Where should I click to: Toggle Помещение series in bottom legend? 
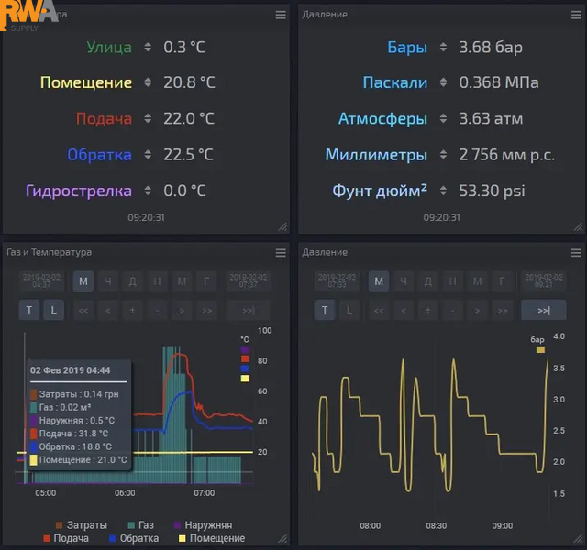pos(212,538)
